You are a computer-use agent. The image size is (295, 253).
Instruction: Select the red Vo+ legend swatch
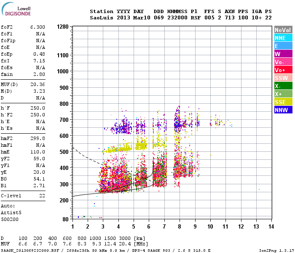click(283, 70)
